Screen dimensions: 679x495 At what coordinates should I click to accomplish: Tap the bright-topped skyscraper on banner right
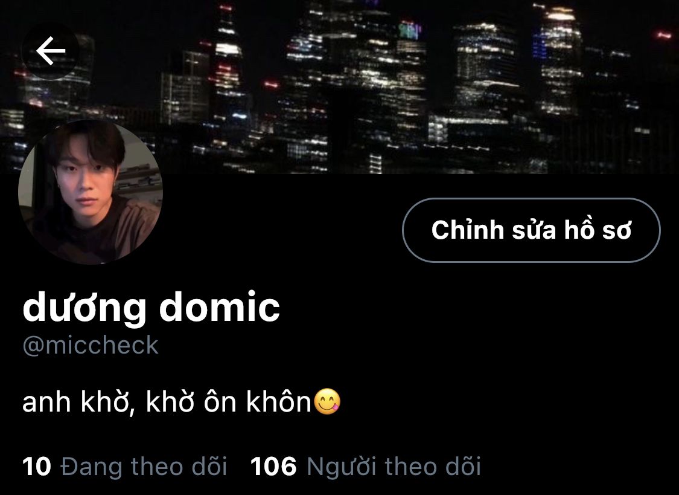coord(560,60)
